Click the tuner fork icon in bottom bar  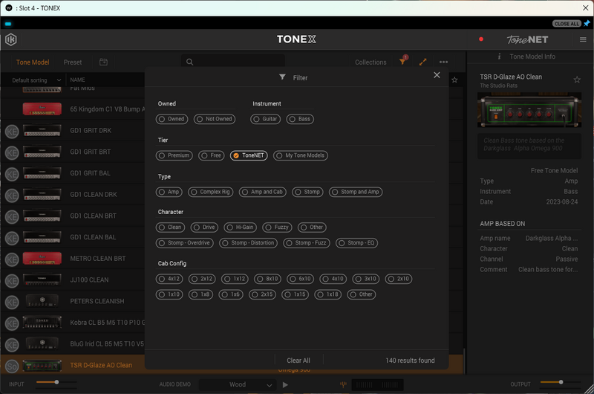343,384
